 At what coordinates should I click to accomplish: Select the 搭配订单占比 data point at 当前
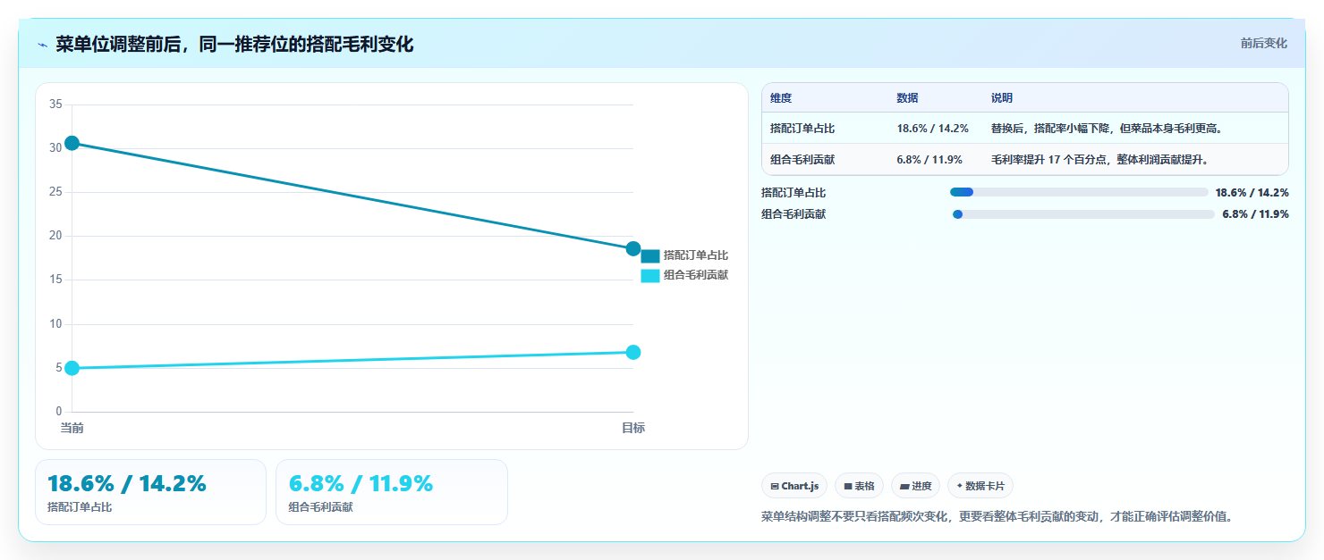click(72, 143)
